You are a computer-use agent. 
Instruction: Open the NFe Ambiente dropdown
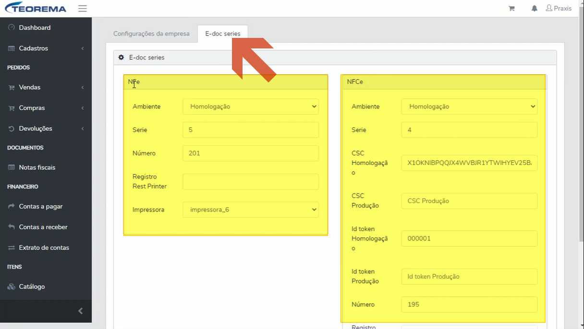pos(251,106)
